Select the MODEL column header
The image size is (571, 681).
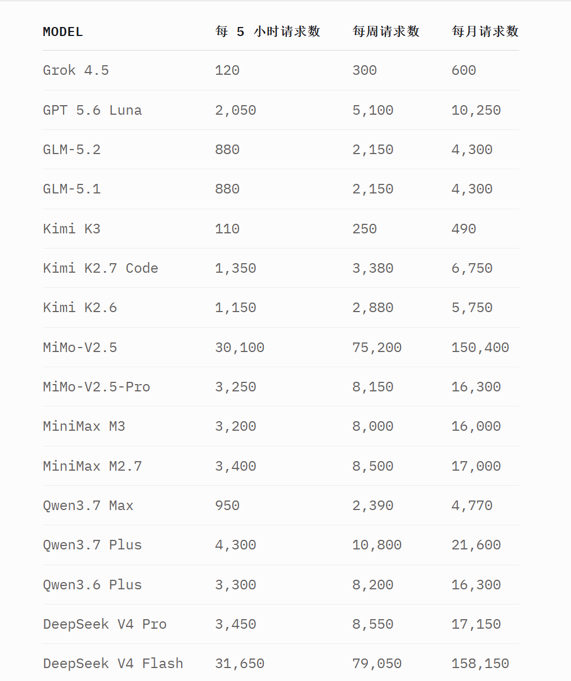[63, 32]
